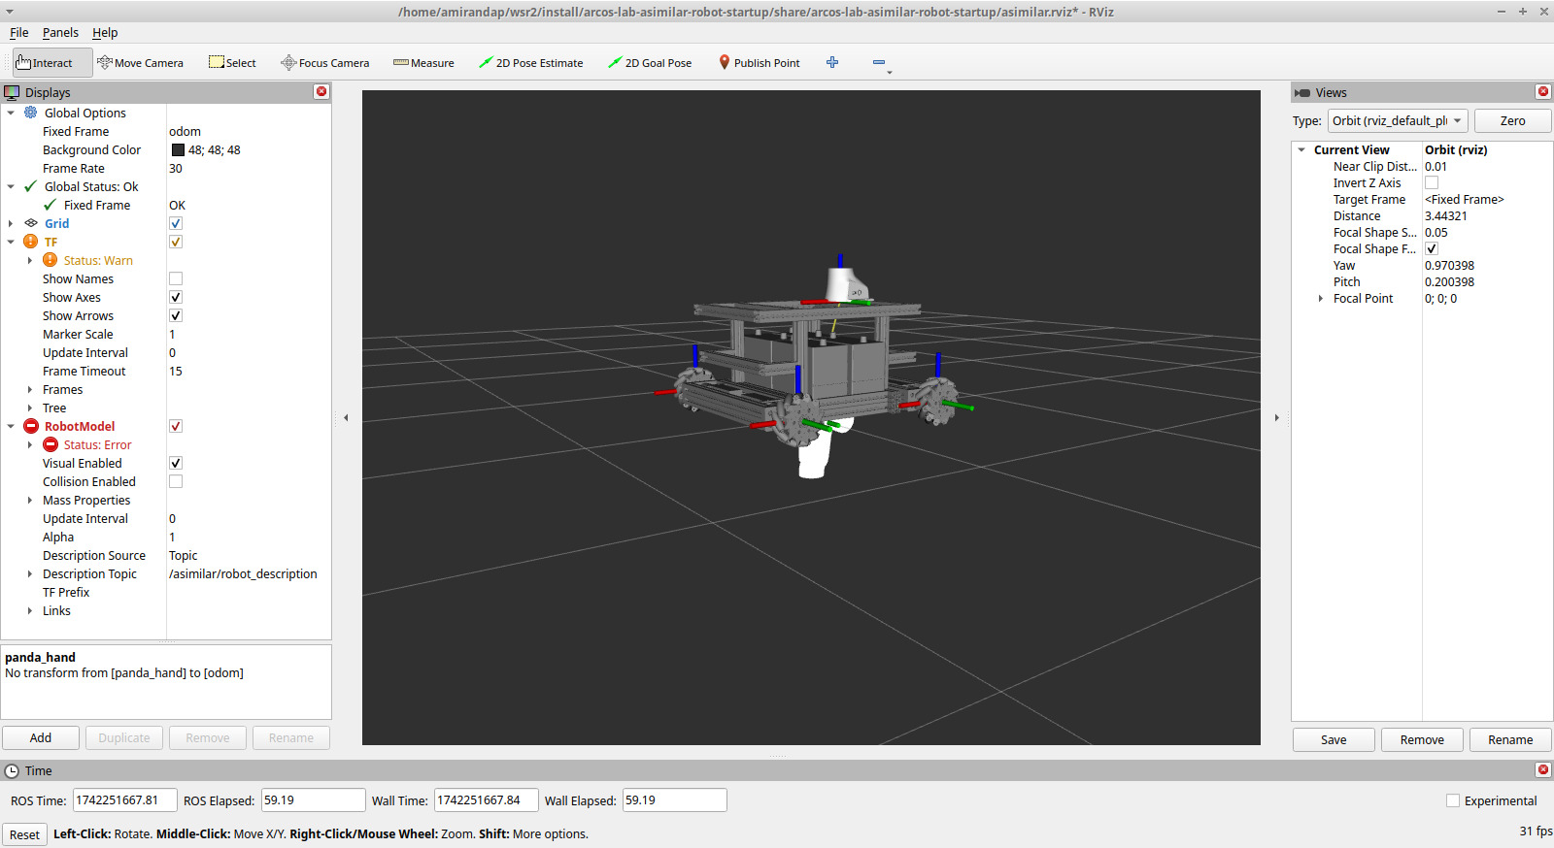
Task: Enable the Show Names checkbox
Action: pyautogui.click(x=176, y=279)
